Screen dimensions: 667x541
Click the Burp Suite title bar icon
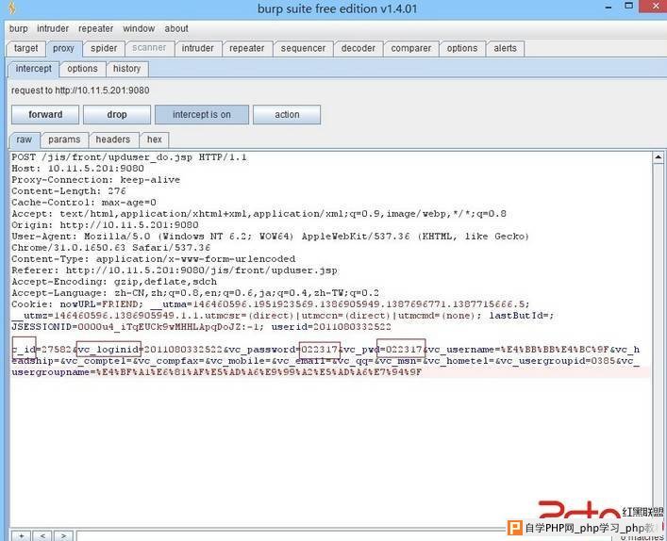click(12, 8)
